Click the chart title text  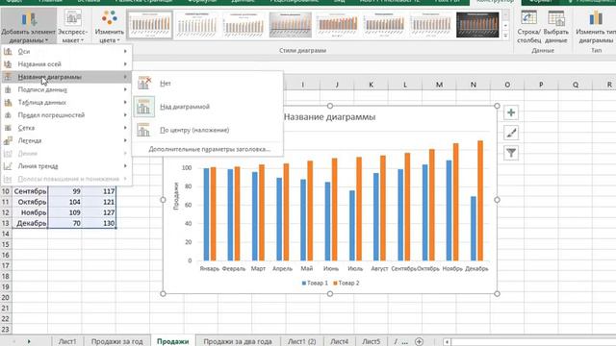[329, 117]
